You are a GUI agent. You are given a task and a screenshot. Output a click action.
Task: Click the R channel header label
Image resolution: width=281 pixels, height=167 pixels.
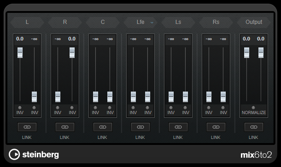(x=65, y=22)
